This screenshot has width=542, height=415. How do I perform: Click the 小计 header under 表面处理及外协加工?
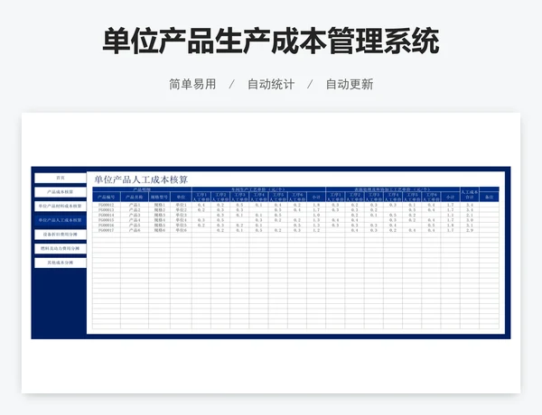(x=450, y=198)
